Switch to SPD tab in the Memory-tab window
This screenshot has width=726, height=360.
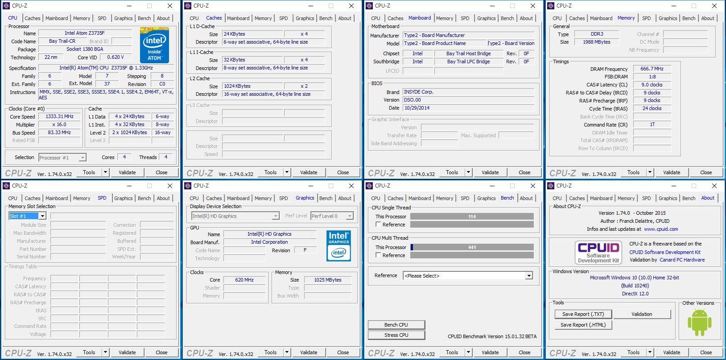646,18
